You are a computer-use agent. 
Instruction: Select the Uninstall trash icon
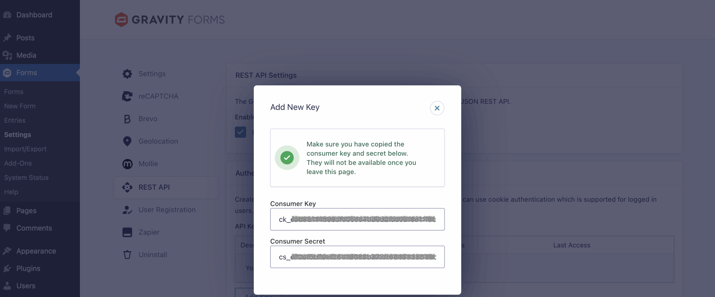[127, 254]
